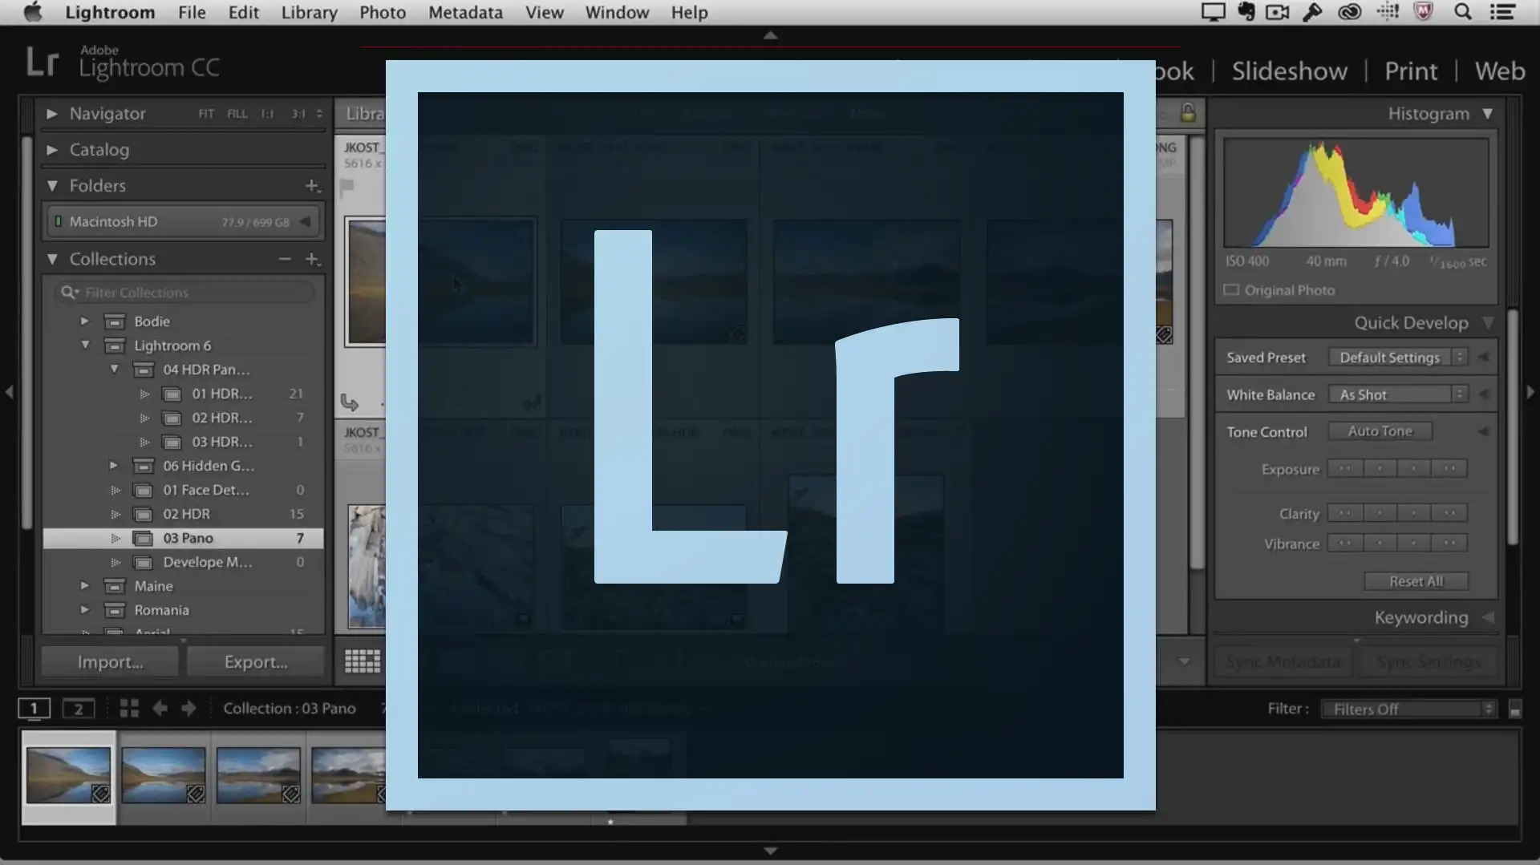Click the minus icon in Collections header
The width and height of the screenshot is (1540, 865).
285,259
